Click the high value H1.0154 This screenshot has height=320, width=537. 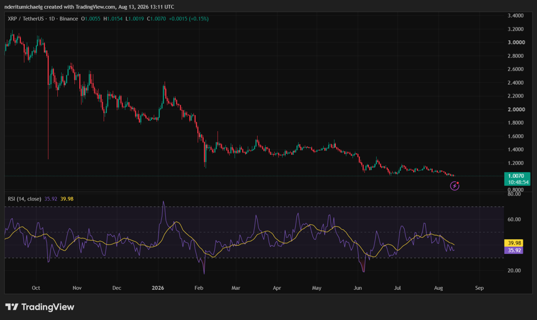point(113,19)
